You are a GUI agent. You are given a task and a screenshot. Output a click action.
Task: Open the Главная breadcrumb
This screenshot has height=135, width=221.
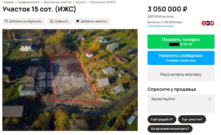tap(8, 2)
